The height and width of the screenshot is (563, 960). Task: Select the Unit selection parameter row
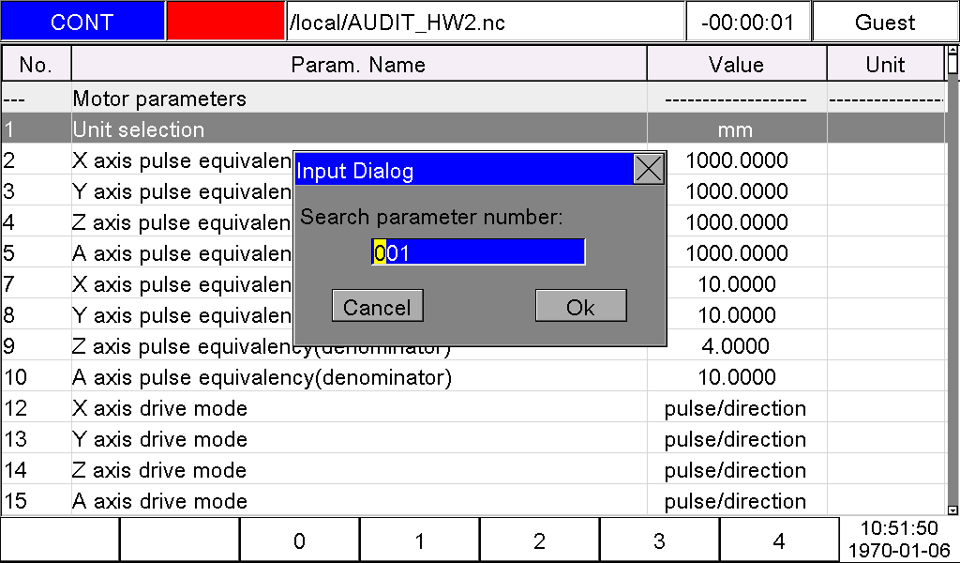[x=473, y=129]
